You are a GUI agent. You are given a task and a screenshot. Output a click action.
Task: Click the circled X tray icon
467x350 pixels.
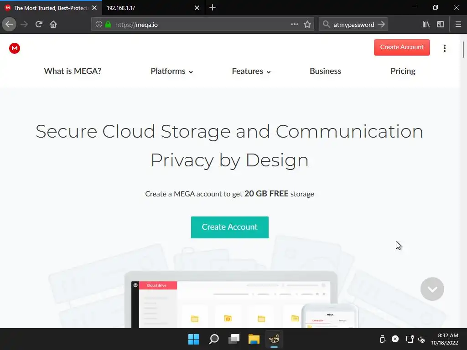[x=395, y=339]
